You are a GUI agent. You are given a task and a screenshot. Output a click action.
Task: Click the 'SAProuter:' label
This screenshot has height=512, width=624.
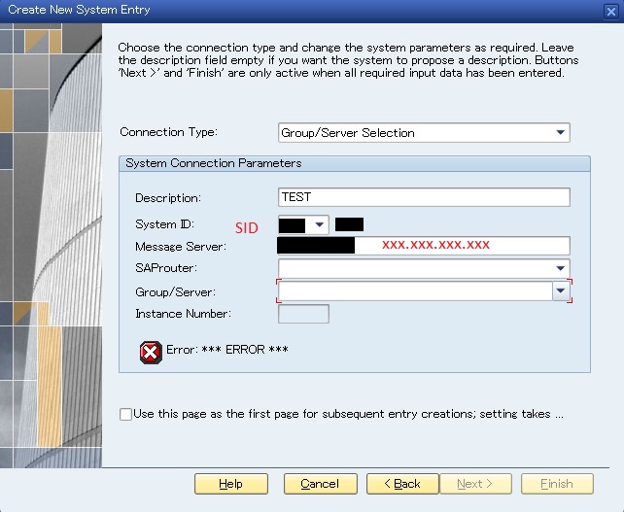(x=166, y=268)
